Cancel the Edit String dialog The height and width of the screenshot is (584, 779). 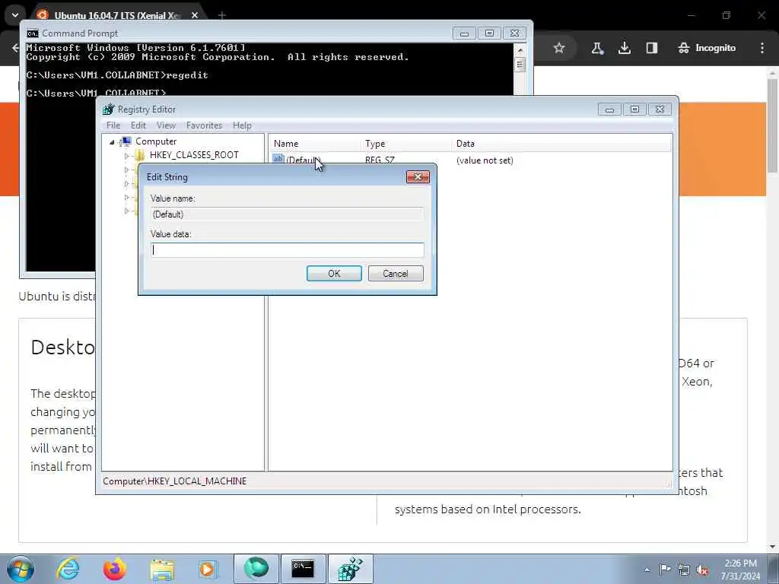pos(396,274)
